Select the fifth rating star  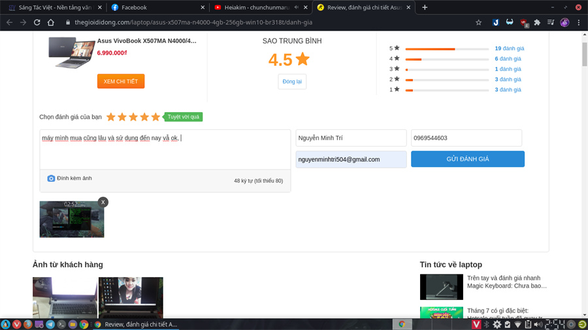tap(155, 117)
